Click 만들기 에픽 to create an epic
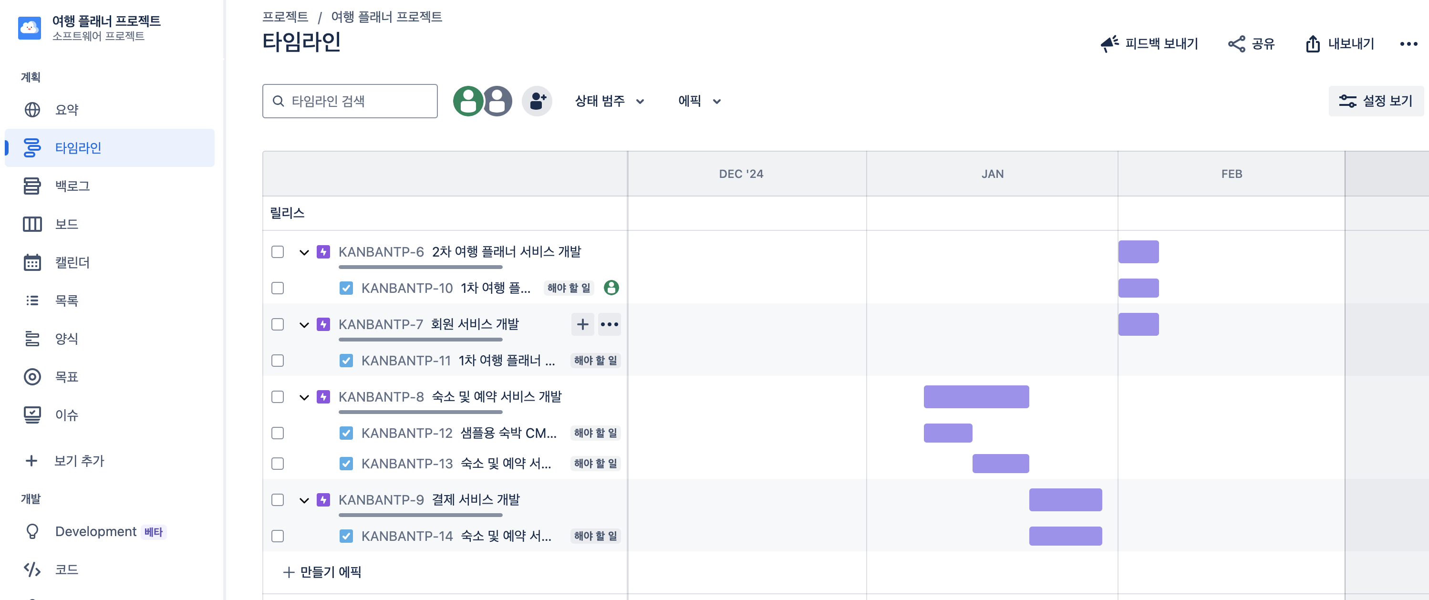1429x600 pixels. point(322,572)
